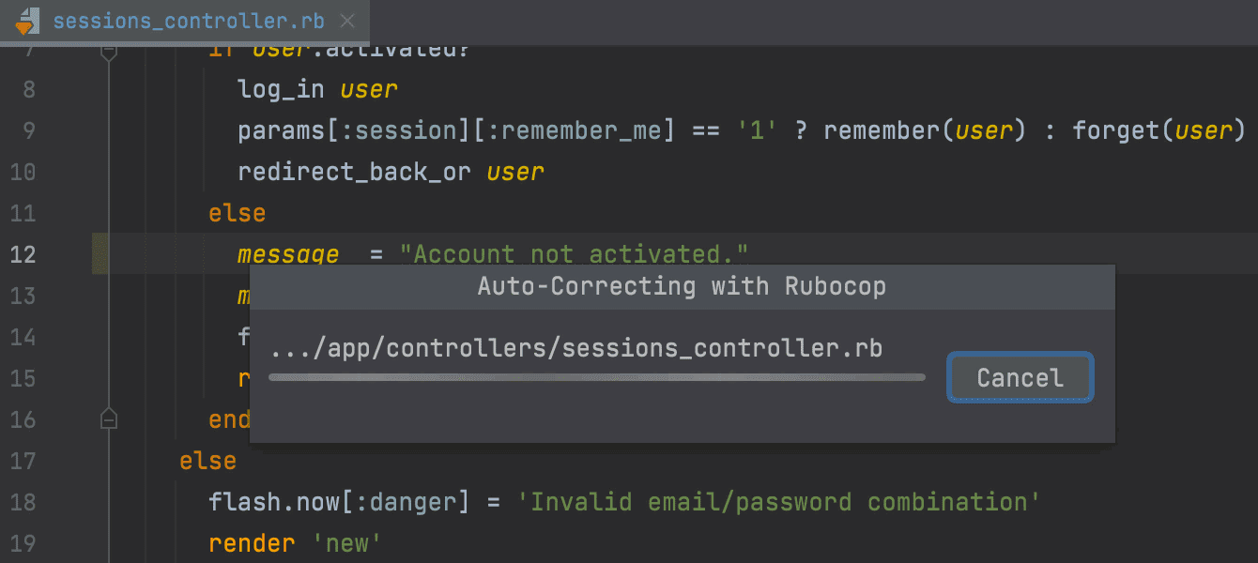Viewport: 1258px width, 563px height.
Task: Click the render 'new' statement
Action: tap(295, 543)
